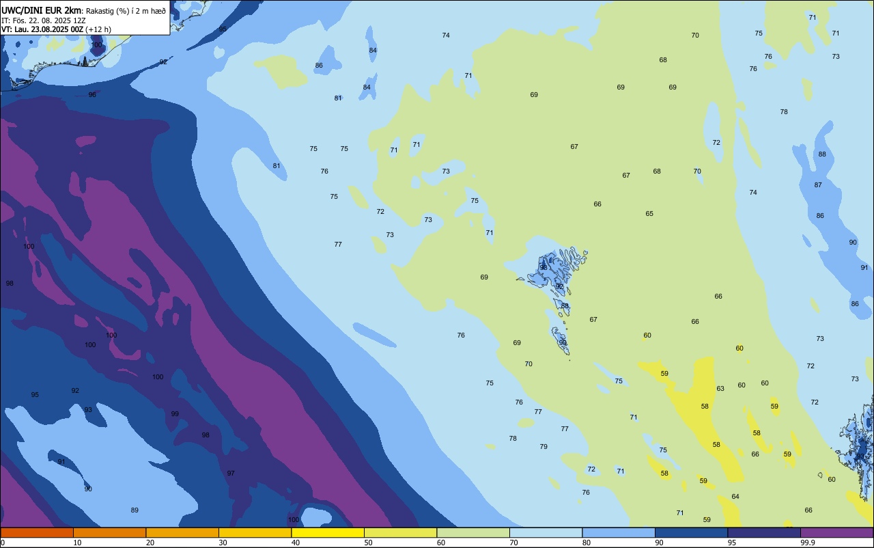The image size is (874, 548).
Task: Click the humidity value 64 on map
Action: tap(735, 497)
